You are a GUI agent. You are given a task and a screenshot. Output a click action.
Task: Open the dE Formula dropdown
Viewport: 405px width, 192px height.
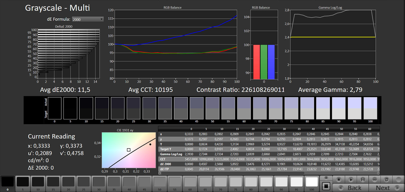88,19
